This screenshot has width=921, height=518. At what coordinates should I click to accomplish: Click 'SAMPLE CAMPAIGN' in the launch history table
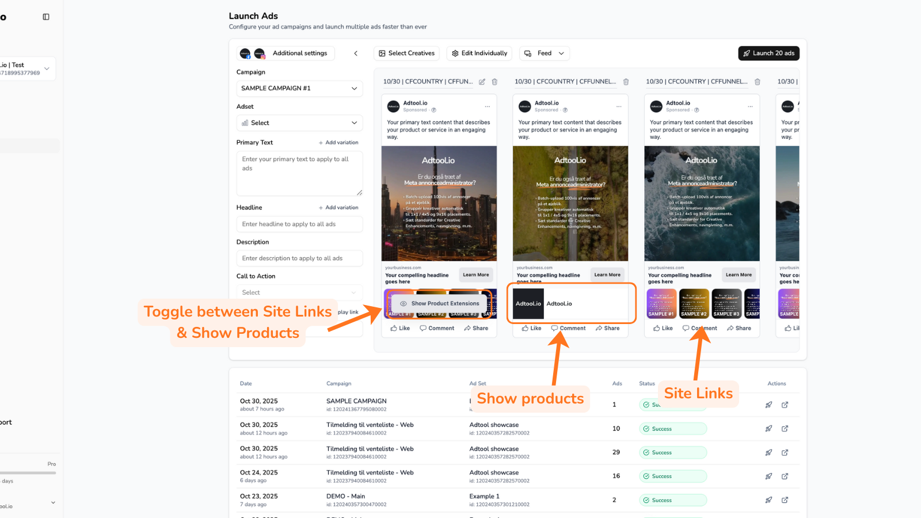[356, 401]
